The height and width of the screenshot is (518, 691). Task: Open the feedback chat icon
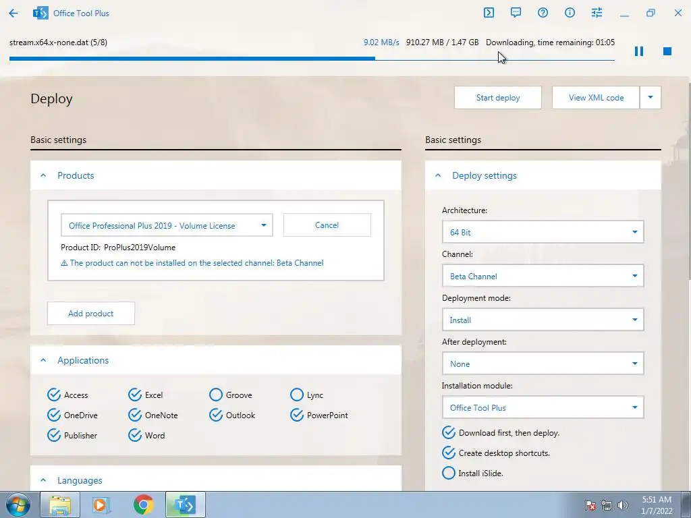(x=516, y=13)
